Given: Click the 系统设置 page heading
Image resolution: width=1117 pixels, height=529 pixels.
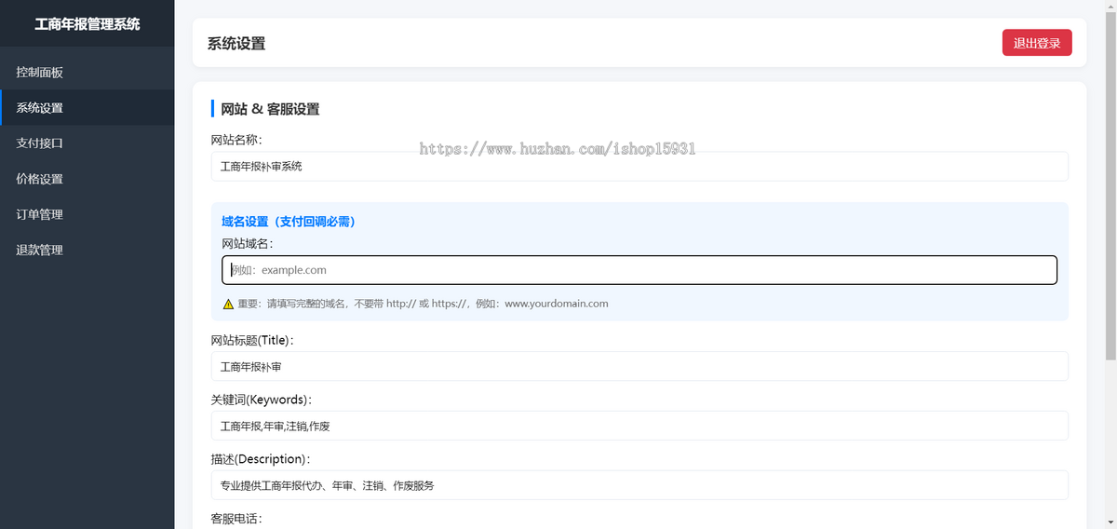Looking at the screenshot, I should click(x=236, y=43).
